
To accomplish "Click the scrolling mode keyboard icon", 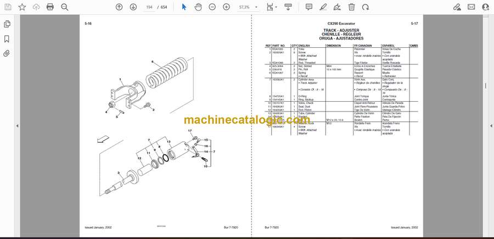I will click(288, 7).
